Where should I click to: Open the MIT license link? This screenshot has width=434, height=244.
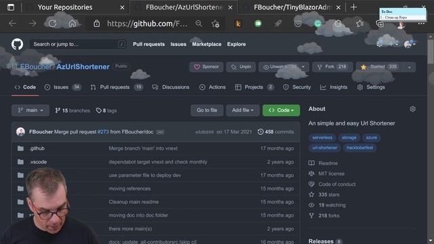327,174
